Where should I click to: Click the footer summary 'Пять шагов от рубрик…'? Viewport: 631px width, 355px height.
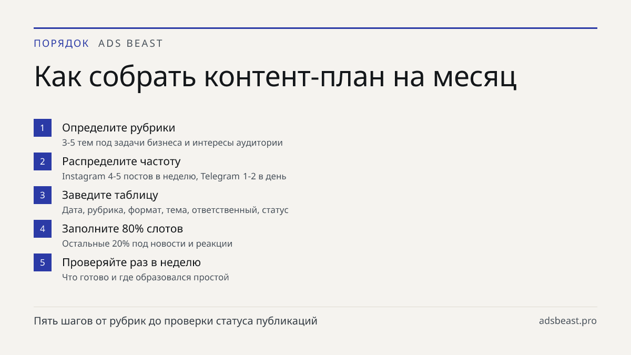point(176,321)
